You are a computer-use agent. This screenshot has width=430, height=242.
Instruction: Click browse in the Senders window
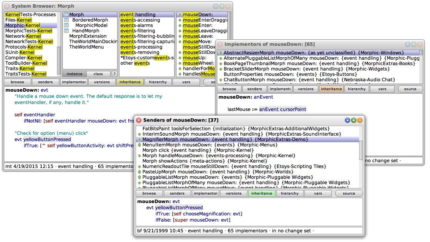click(x=149, y=193)
